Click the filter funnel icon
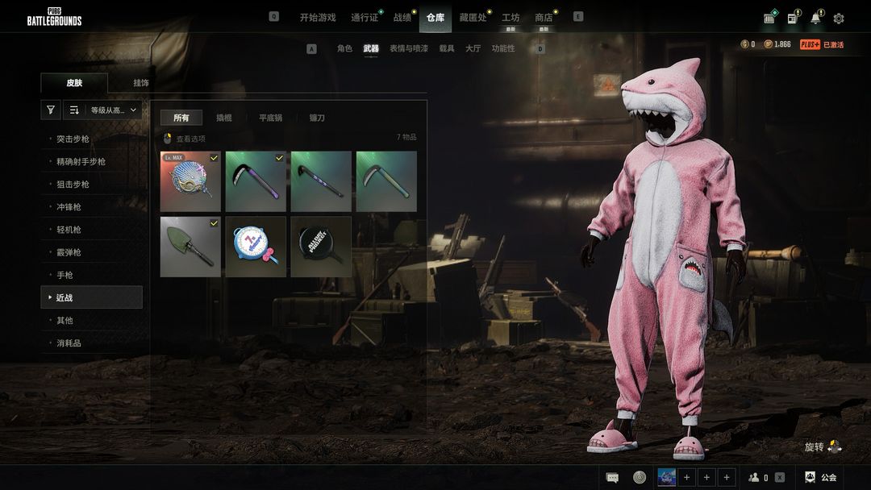The width and height of the screenshot is (871, 490). (x=51, y=110)
